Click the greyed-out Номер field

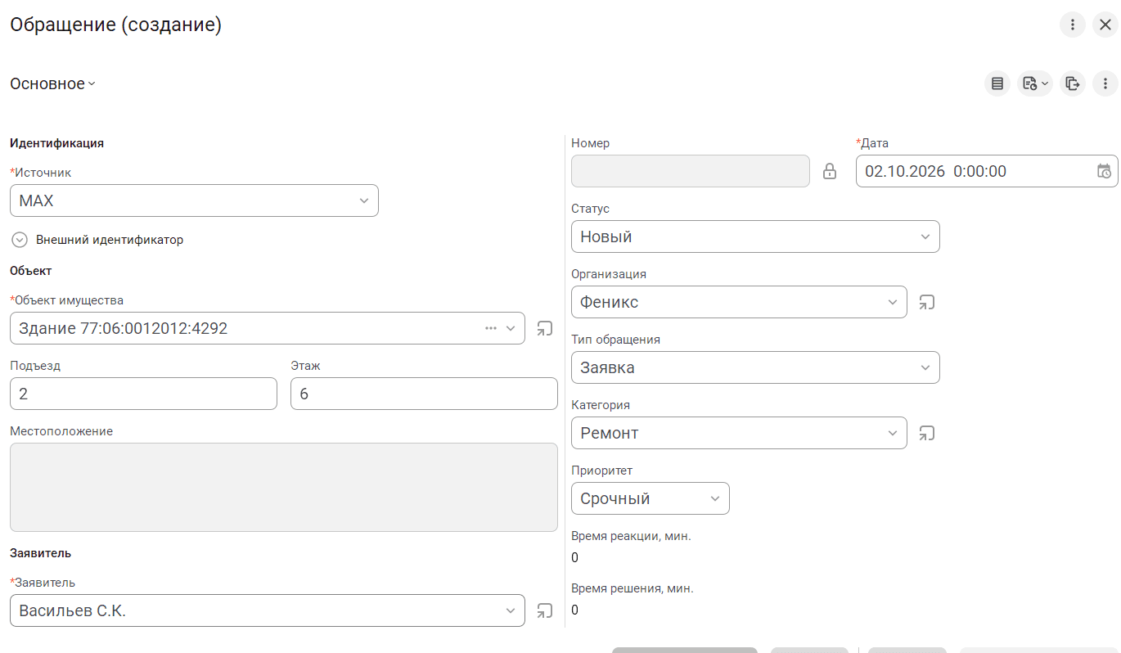point(691,171)
